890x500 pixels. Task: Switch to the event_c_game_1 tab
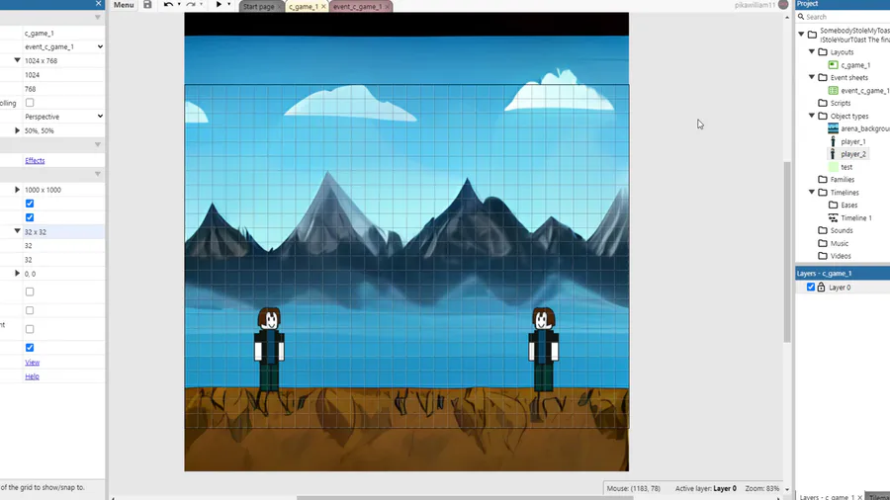(x=357, y=7)
